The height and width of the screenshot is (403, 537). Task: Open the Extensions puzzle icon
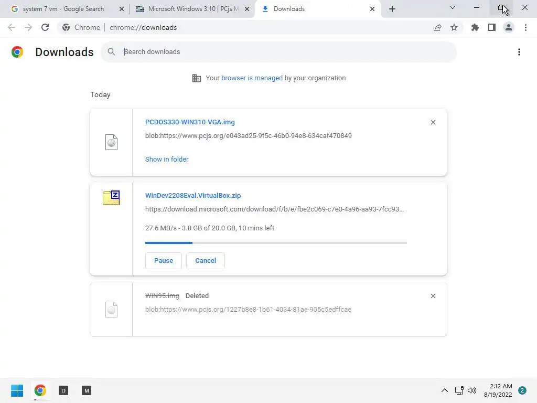(475, 27)
